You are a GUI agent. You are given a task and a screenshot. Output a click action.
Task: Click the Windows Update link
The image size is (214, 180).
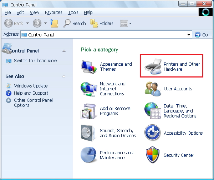click(31, 86)
